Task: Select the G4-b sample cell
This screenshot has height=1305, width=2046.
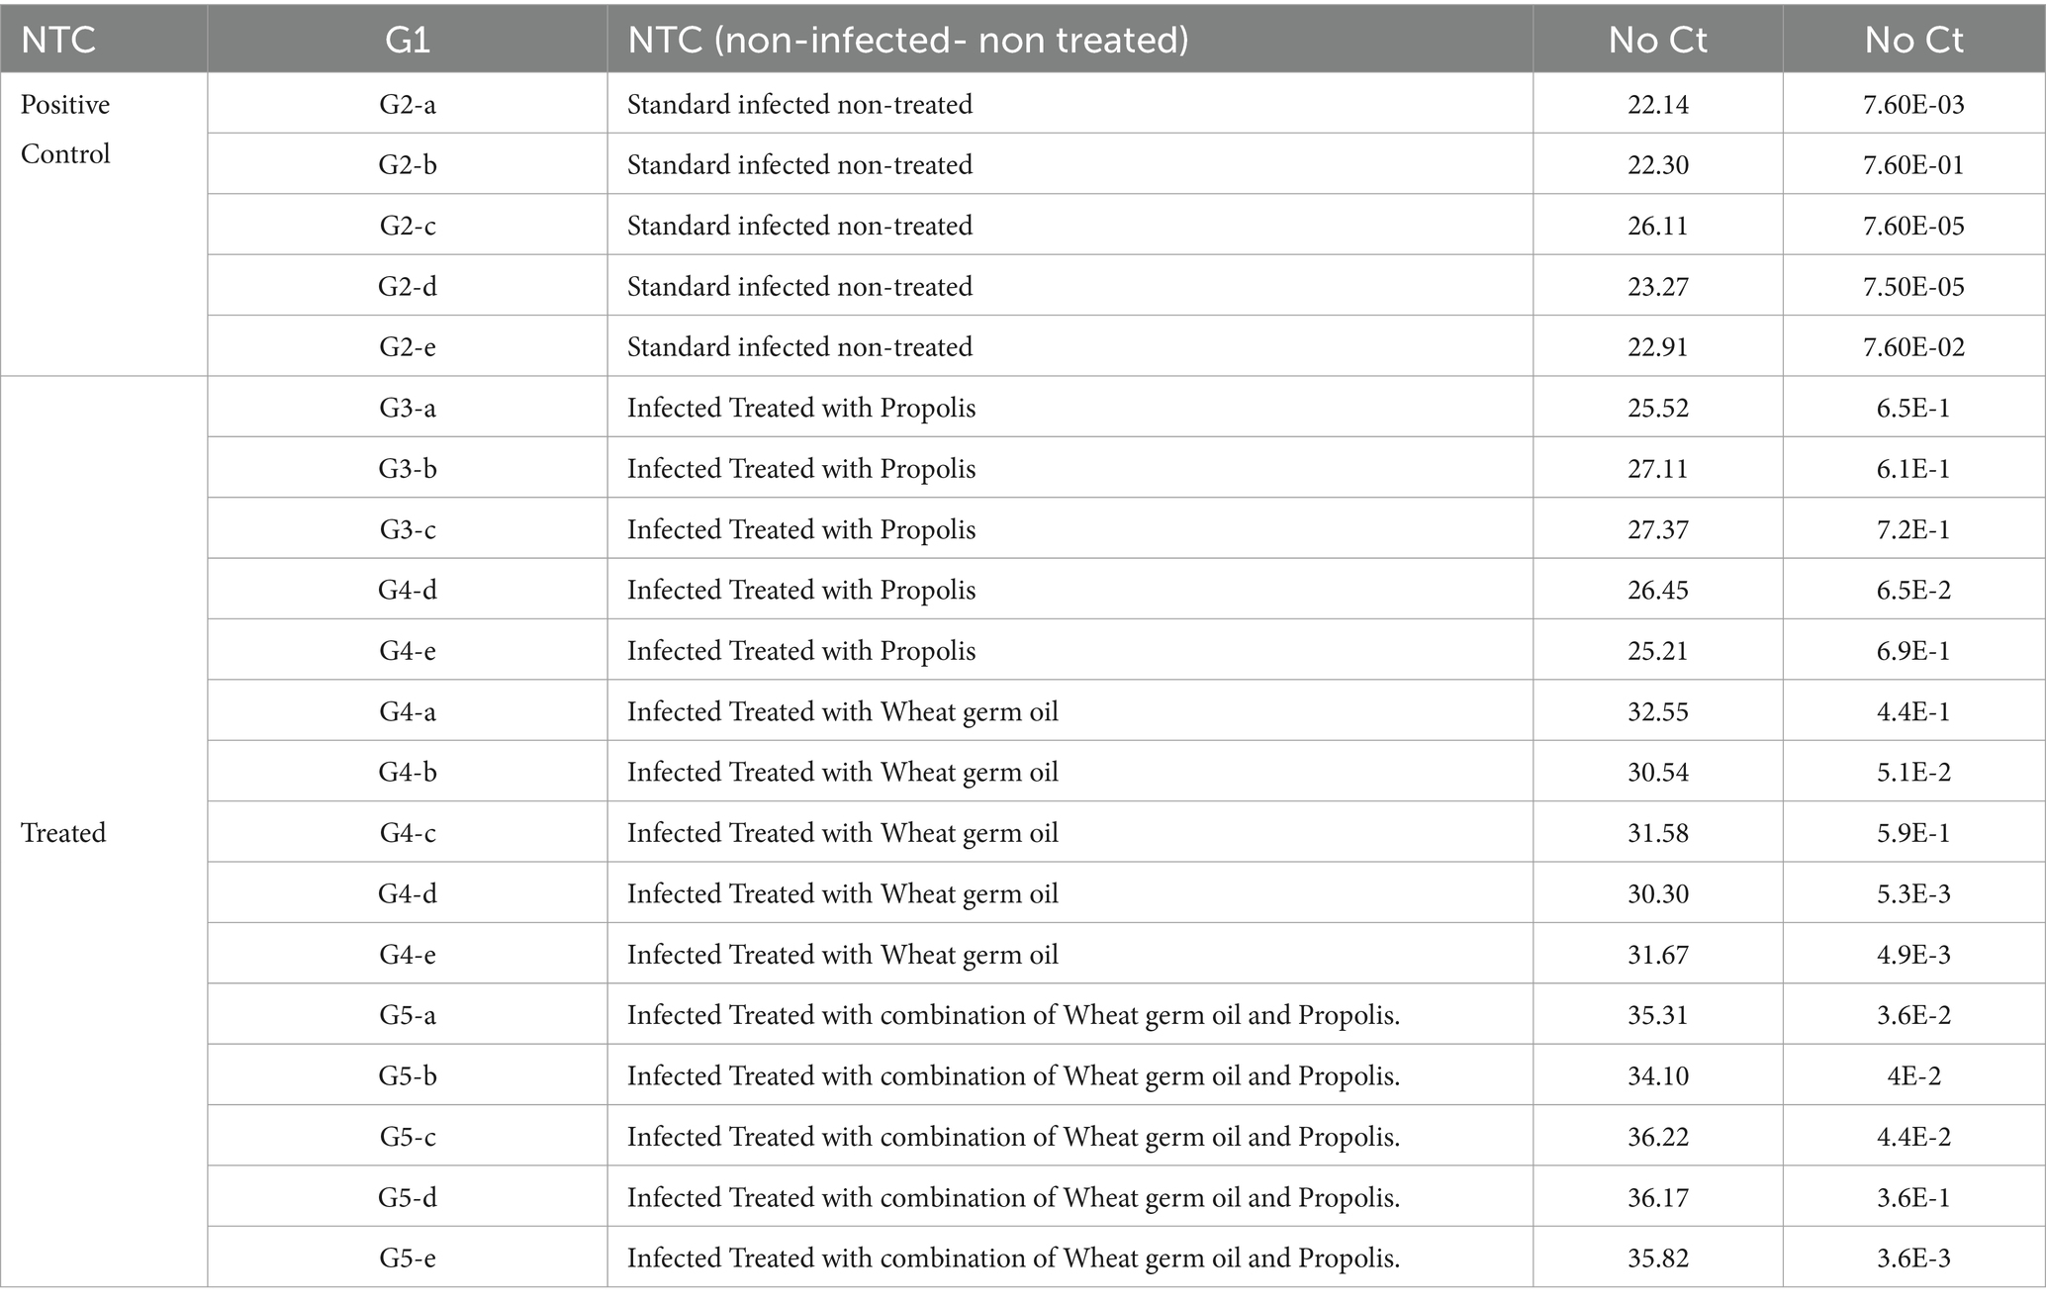Action: (408, 772)
